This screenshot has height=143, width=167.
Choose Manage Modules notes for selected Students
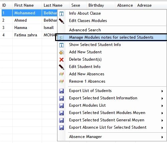coord(112,37)
